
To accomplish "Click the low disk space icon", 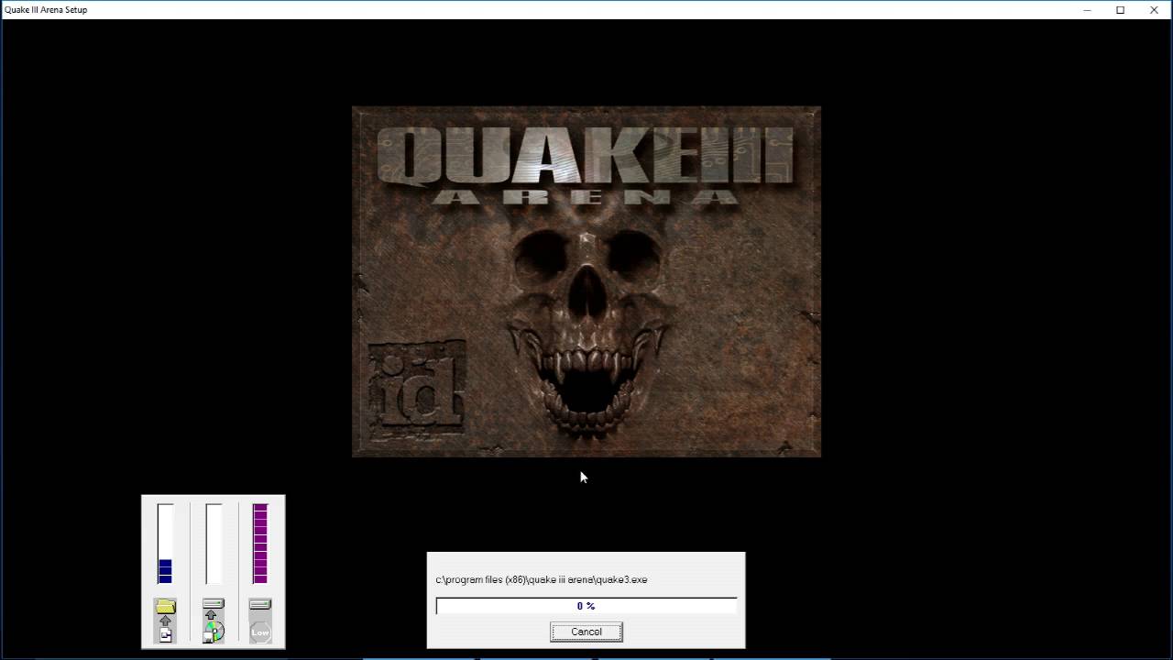I will pos(260,621).
